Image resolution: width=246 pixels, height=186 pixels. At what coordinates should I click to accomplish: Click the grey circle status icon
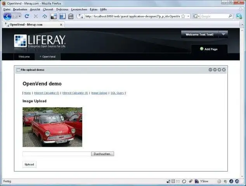219,181
